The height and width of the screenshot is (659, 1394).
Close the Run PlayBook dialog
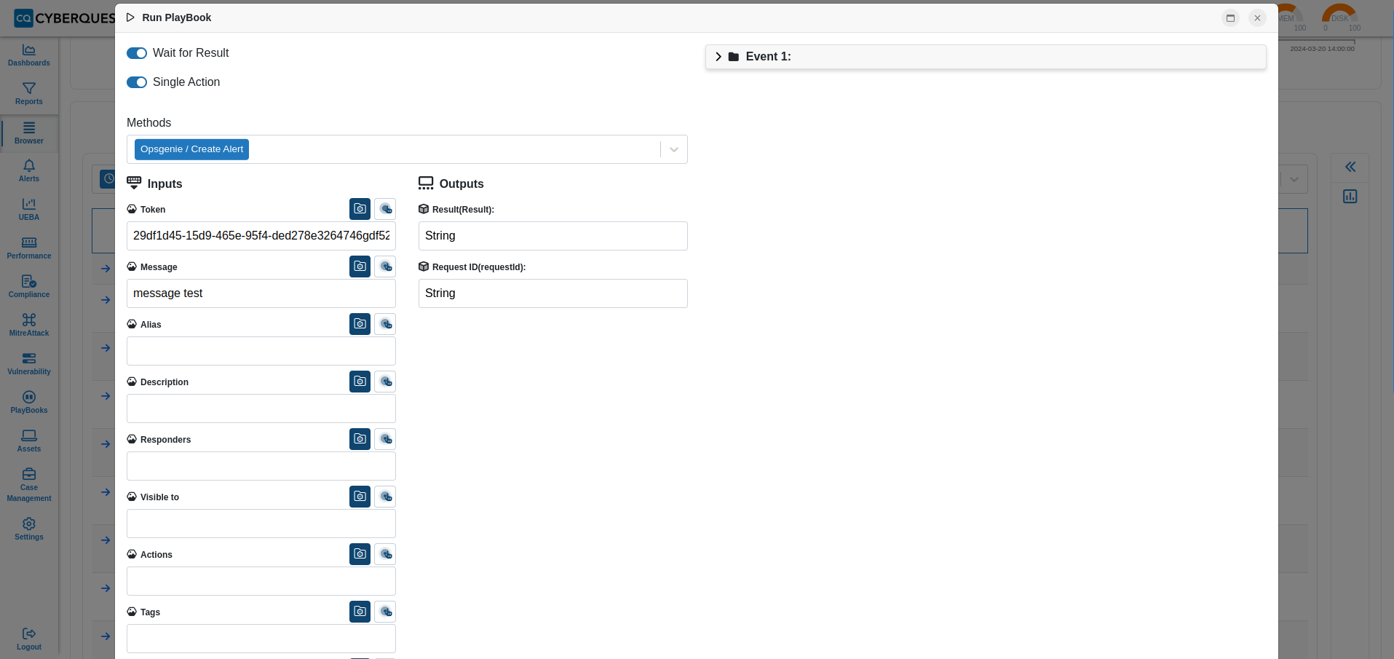(x=1257, y=18)
